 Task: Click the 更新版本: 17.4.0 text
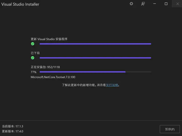[x=13, y=131]
